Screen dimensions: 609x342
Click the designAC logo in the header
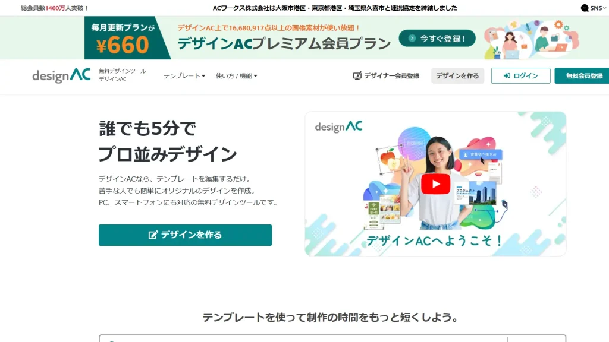click(x=61, y=75)
